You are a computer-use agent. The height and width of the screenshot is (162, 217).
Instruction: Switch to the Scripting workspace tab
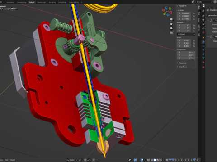(x=52, y=2)
